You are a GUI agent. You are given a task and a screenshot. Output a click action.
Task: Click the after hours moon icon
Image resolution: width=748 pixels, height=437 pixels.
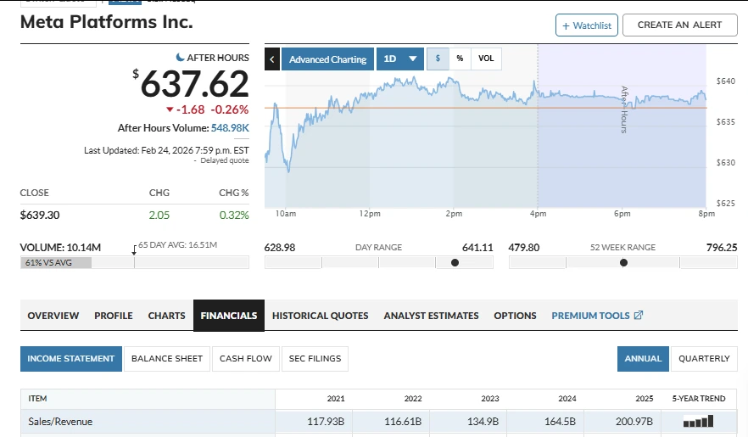180,57
